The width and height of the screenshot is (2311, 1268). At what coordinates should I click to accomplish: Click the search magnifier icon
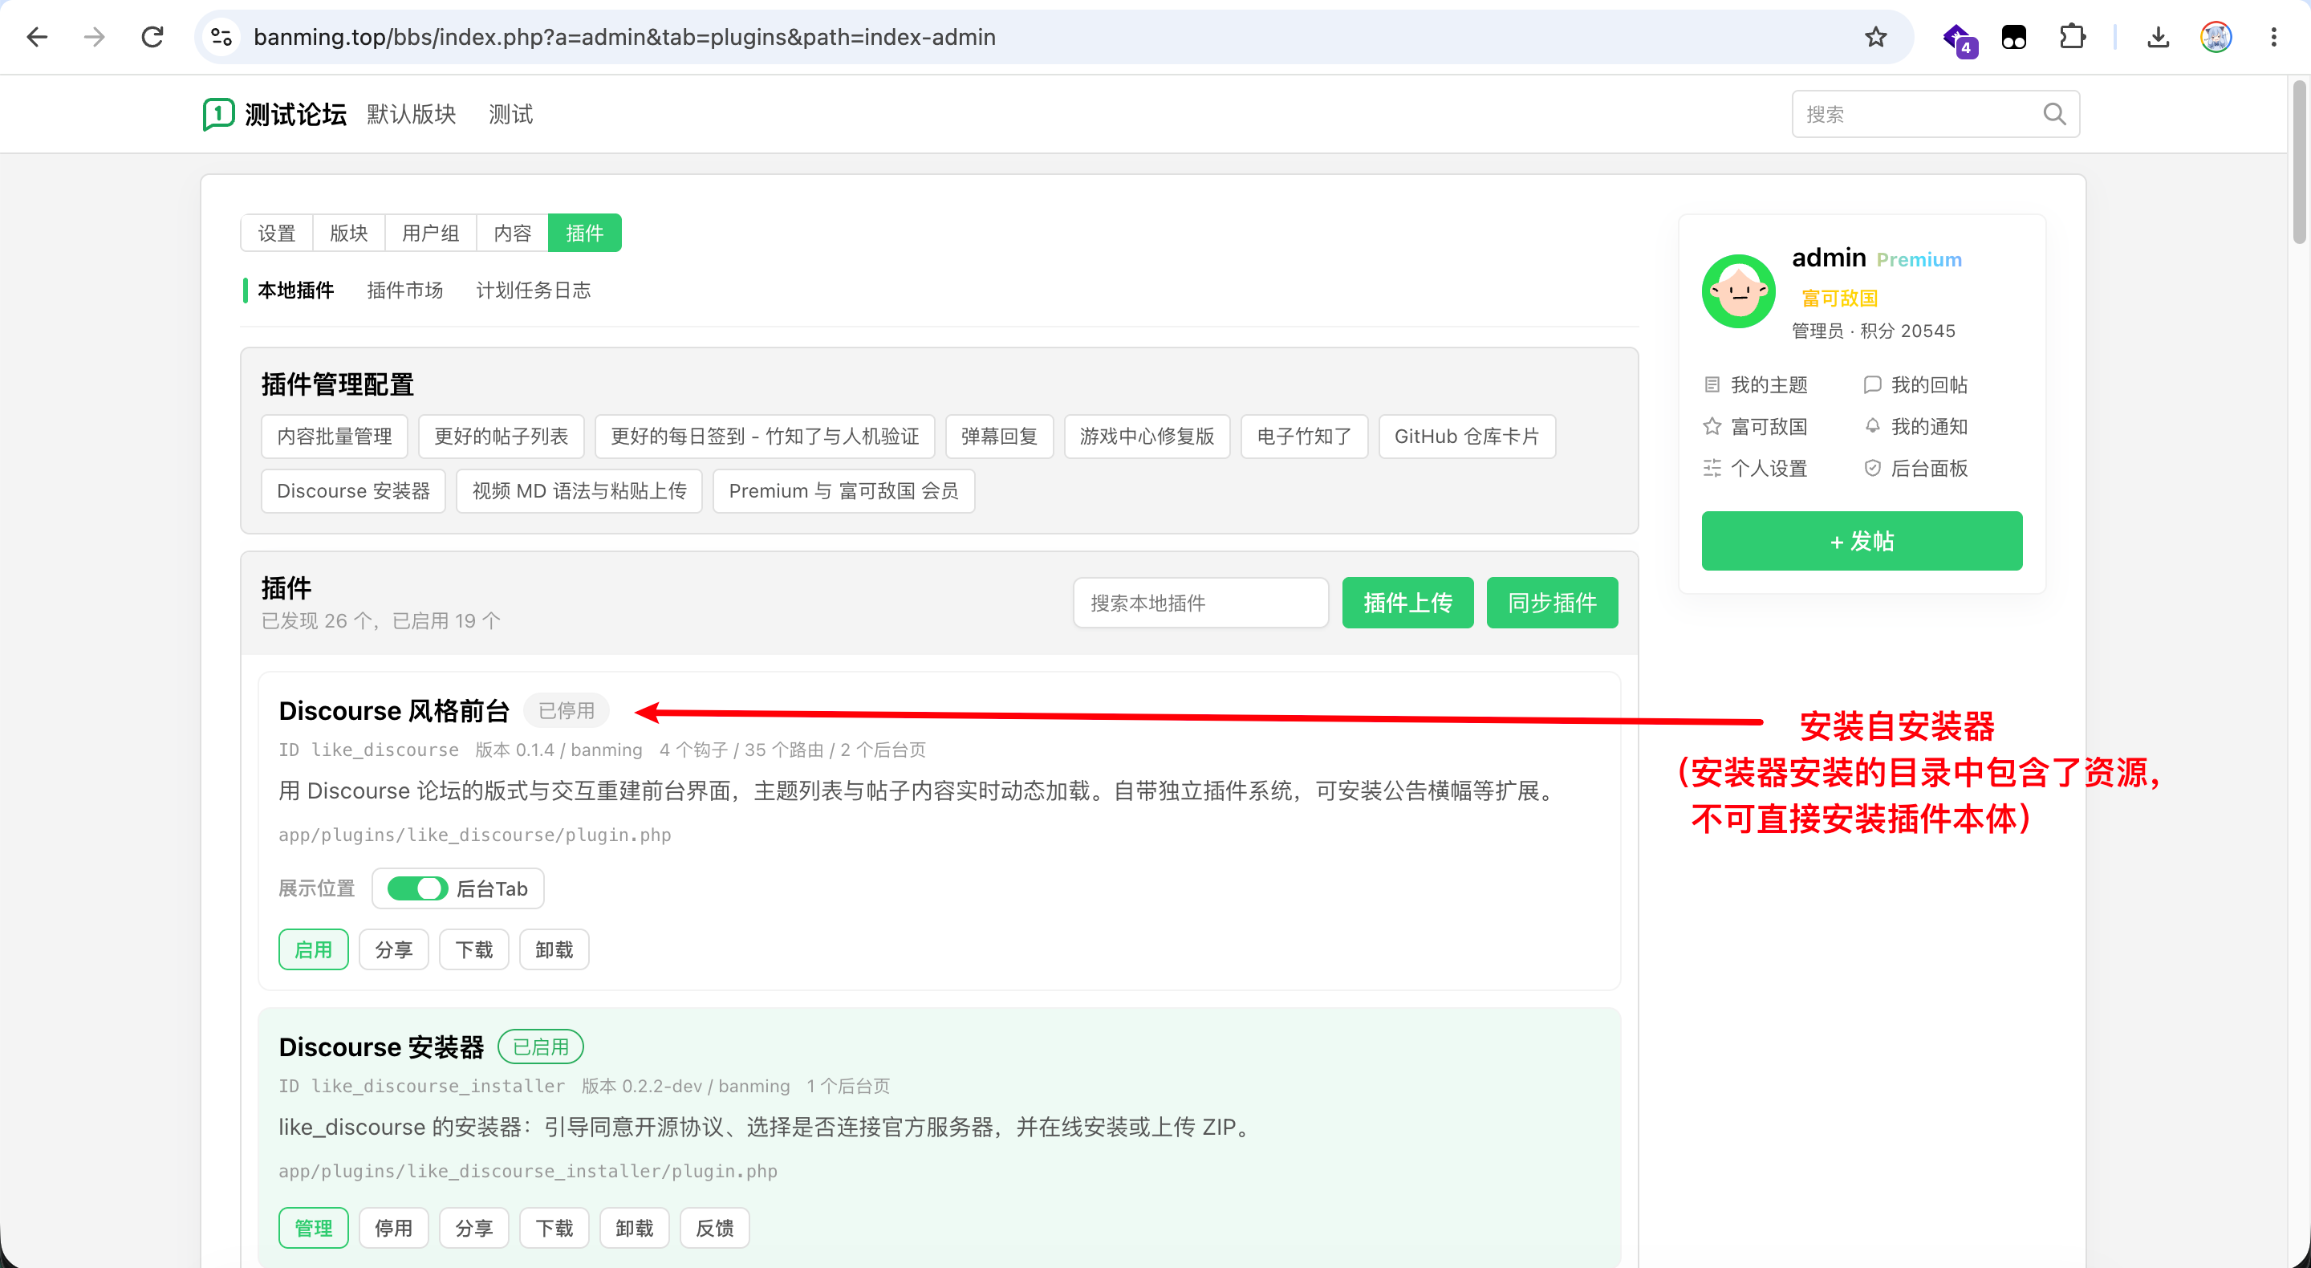click(2054, 114)
